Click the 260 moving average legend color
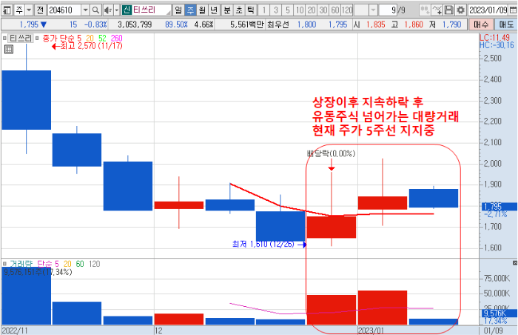Screen dimensions: 518x335 click(117, 39)
